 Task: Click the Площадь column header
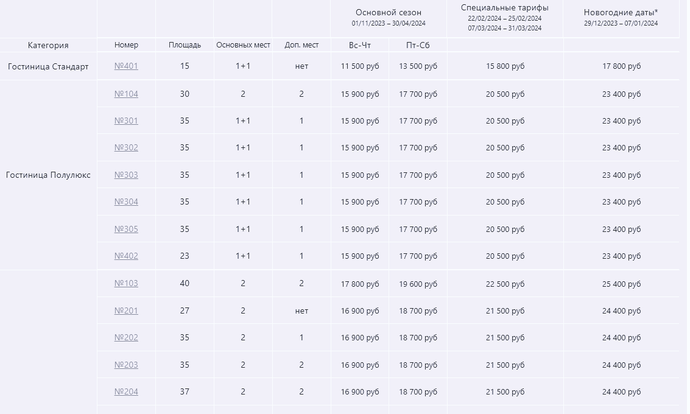click(185, 45)
